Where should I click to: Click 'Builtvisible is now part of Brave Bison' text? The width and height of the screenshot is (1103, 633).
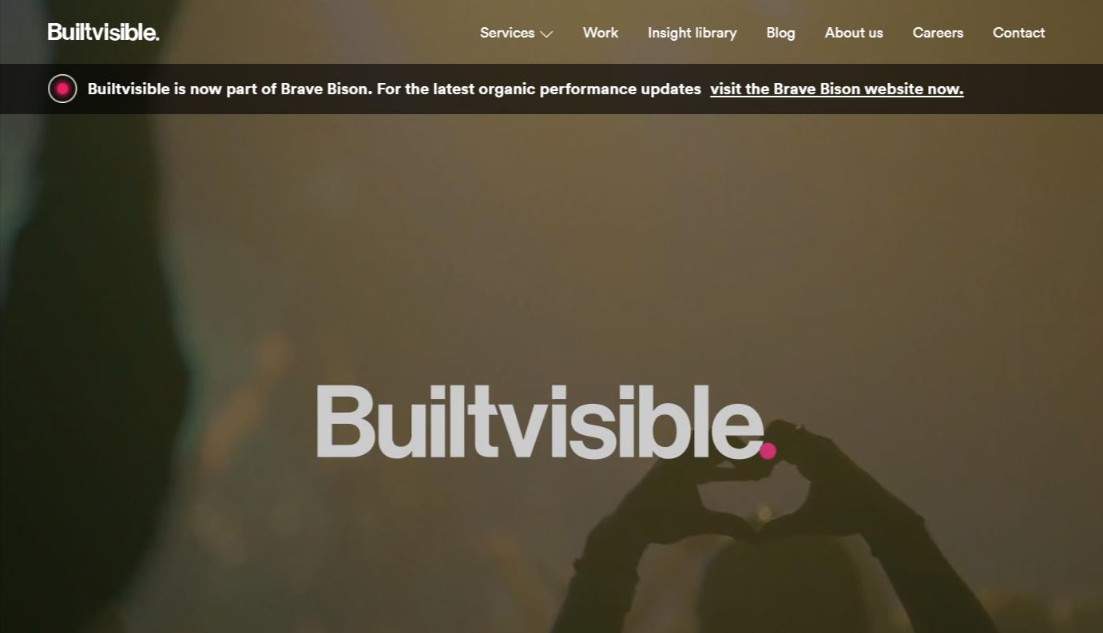[230, 89]
